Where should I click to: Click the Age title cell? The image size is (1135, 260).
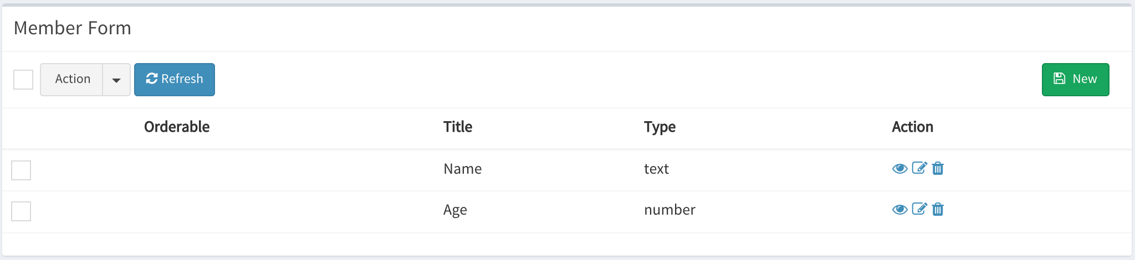point(455,210)
